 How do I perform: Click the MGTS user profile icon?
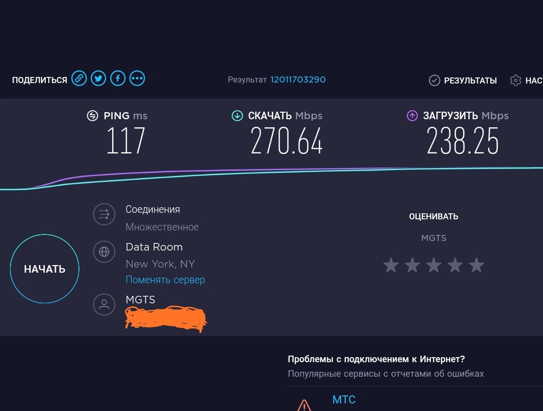pyautogui.click(x=104, y=304)
